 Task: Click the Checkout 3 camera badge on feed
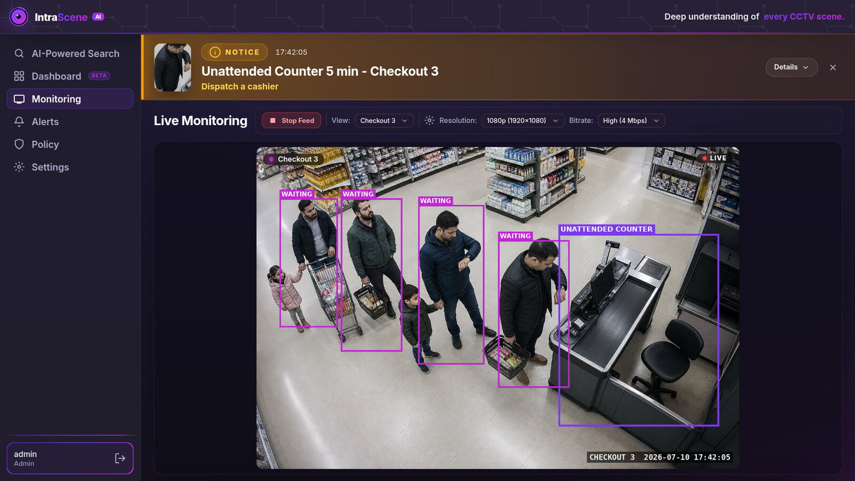click(293, 159)
